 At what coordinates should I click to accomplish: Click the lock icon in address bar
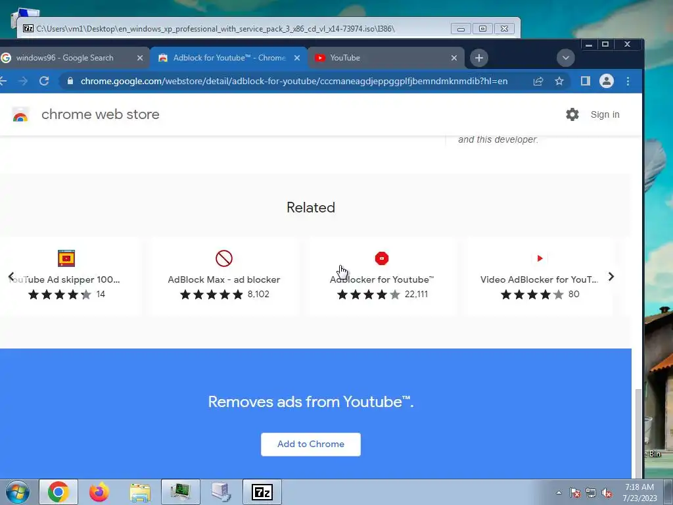[x=70, y=81]
